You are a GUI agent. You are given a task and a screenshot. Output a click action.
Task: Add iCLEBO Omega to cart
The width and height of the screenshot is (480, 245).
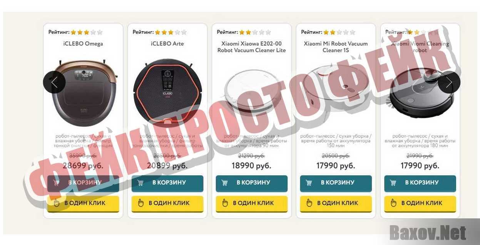click(x=83, y=183)
